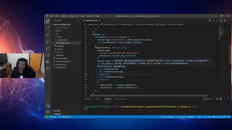Close the HelloWorld.vue editor tab
The width and height of the screenshot is (232, 130).
100,21
